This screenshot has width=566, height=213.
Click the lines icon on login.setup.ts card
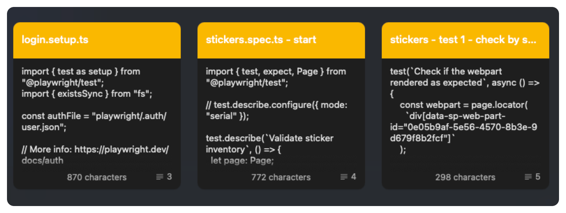click(x=160, y=177)
